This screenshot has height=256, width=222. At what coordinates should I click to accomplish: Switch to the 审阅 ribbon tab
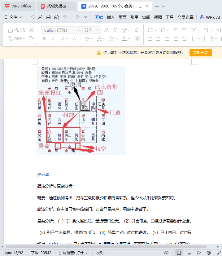[146, 17]
